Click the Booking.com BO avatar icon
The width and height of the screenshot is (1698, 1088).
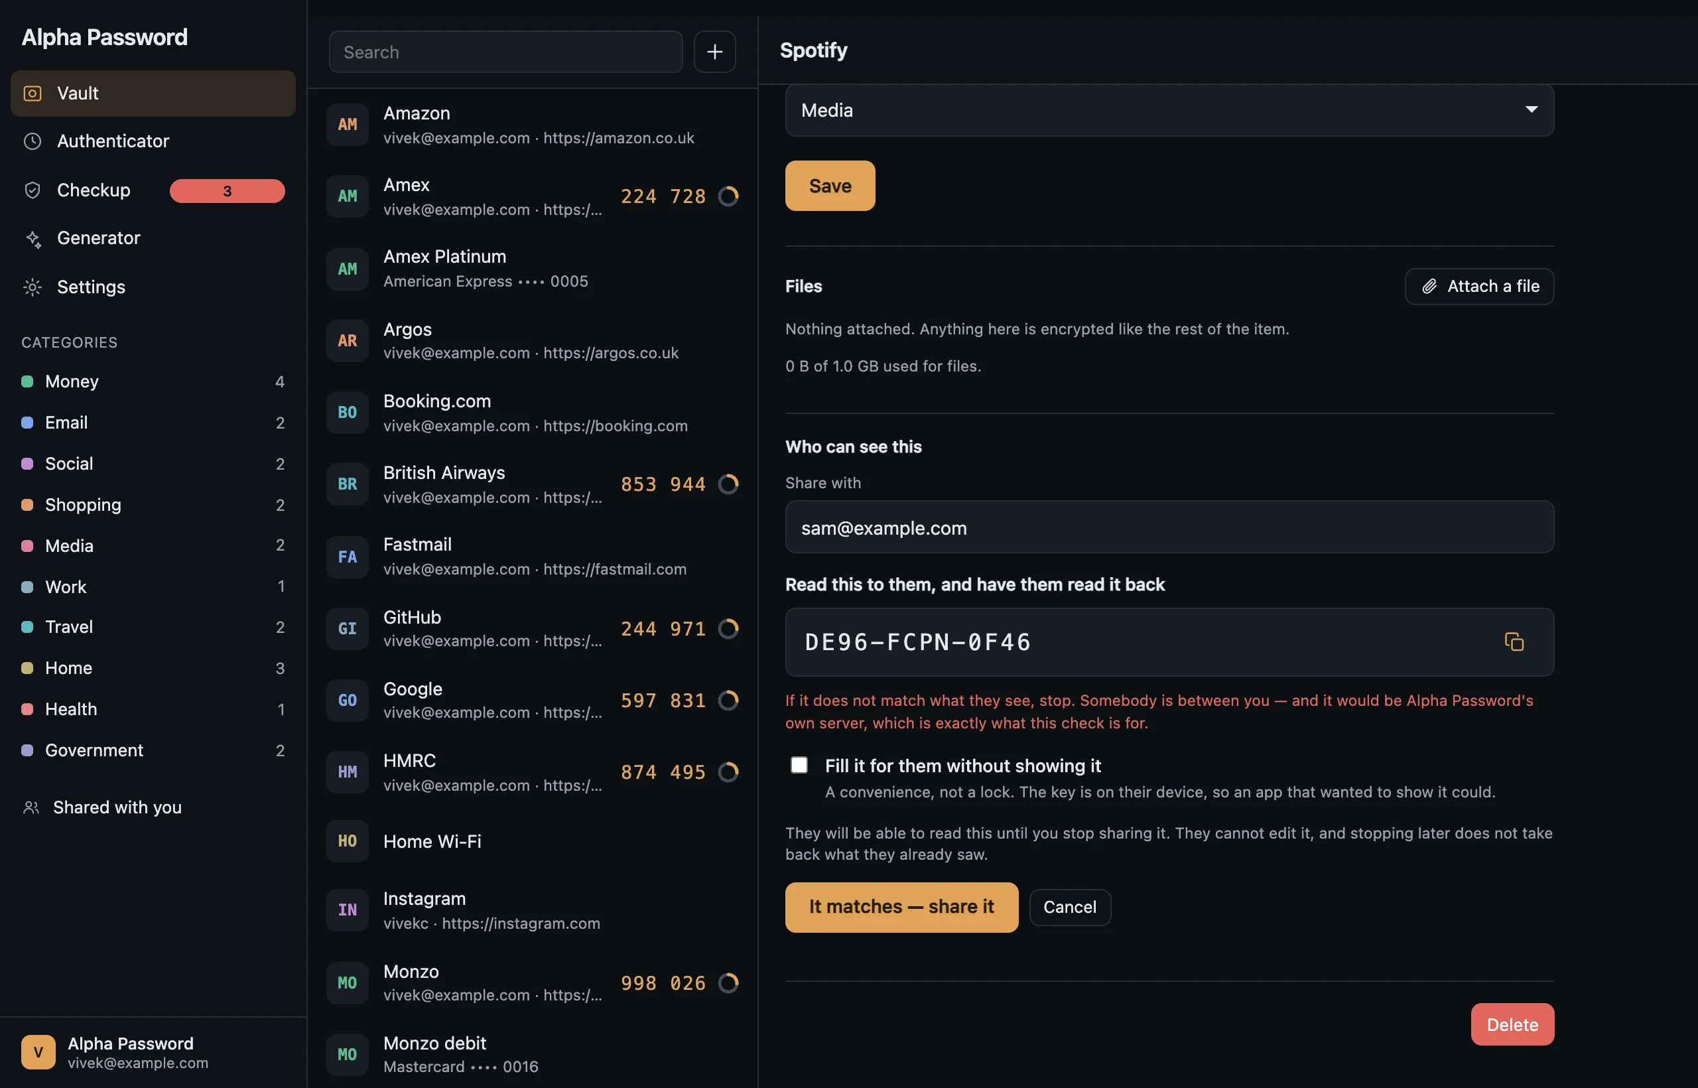(x=347, y=412)
